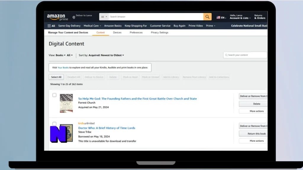Open Prime Video nav item
This screenshot has width=303, height=170.
click(196, 26)
